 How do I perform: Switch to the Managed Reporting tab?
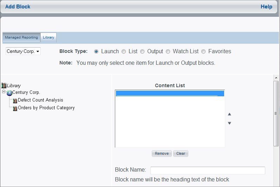point(21,37)
